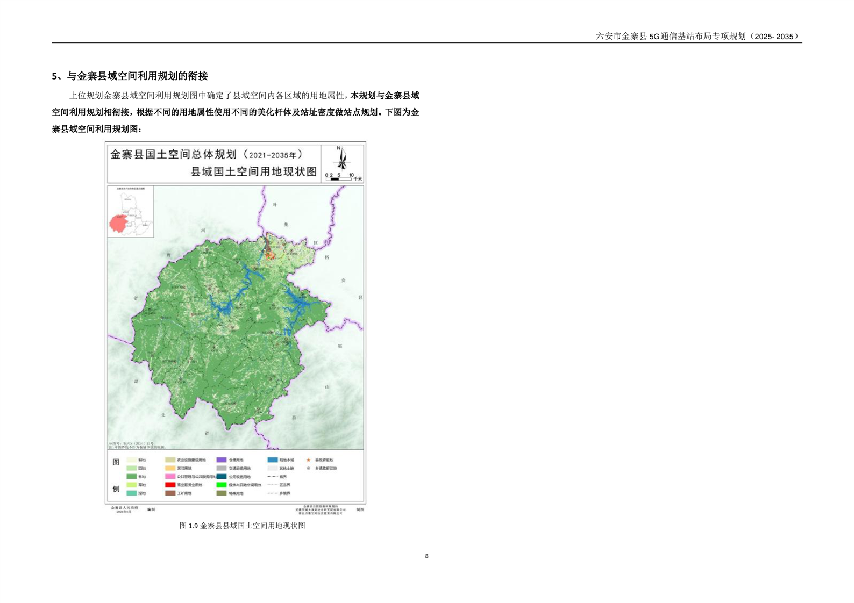854x603 pixels.
Task: Click the blue 陆地水域 swatch
Action: coord(272,460)
